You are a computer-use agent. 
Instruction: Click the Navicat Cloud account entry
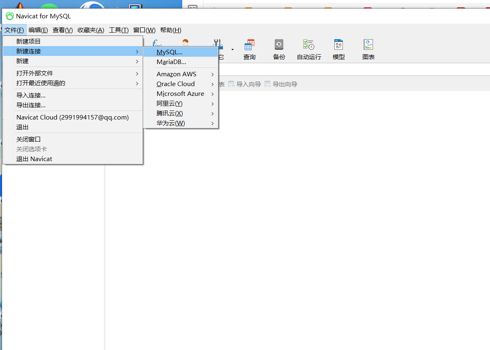(x=73, y=117)
